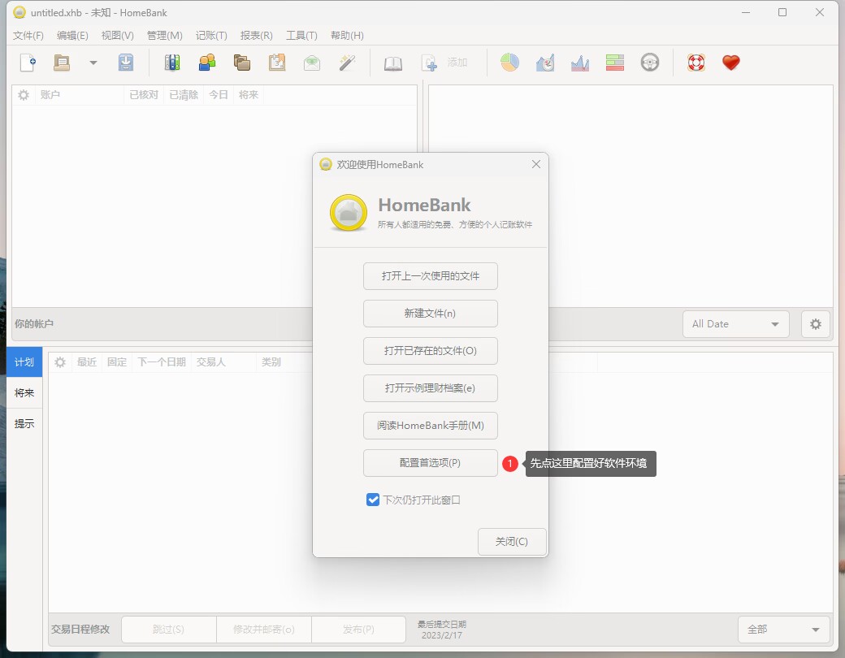Click the magic wand assignments icon
845x658 pixels.
pos(348,63)
